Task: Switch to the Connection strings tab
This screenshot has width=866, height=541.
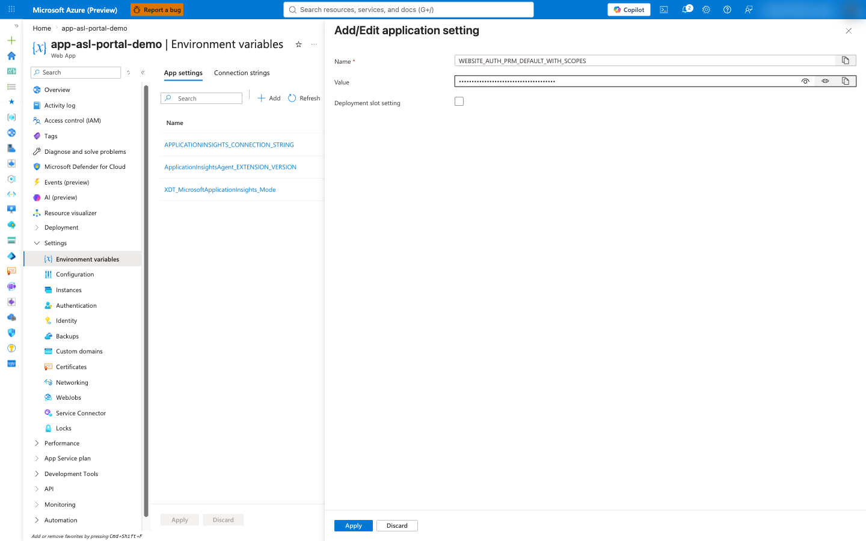Action: 242,73
